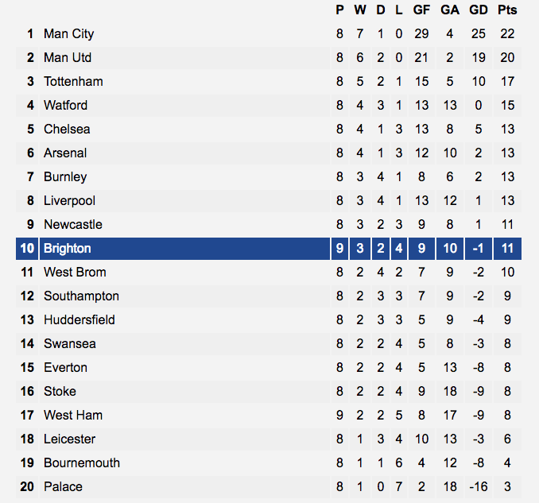
Task: Click Leicester's points value 6
Action: [507, 439]
